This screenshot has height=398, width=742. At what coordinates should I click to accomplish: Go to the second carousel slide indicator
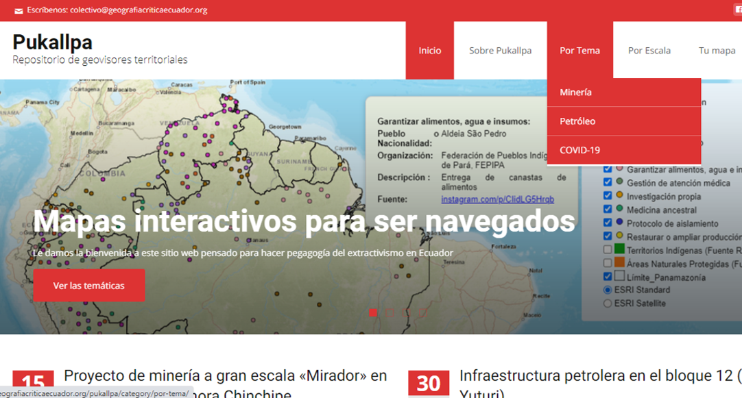pos(390,312)
